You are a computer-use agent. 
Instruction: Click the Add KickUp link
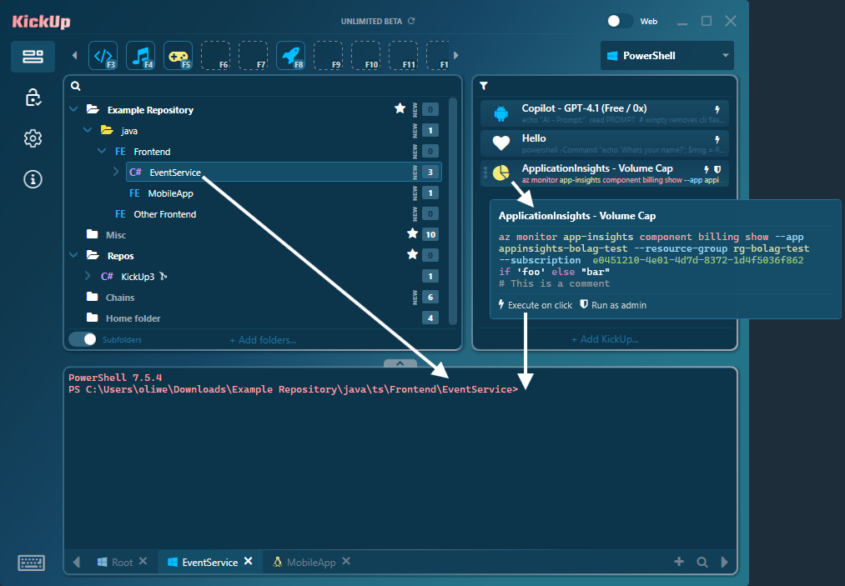605,339
